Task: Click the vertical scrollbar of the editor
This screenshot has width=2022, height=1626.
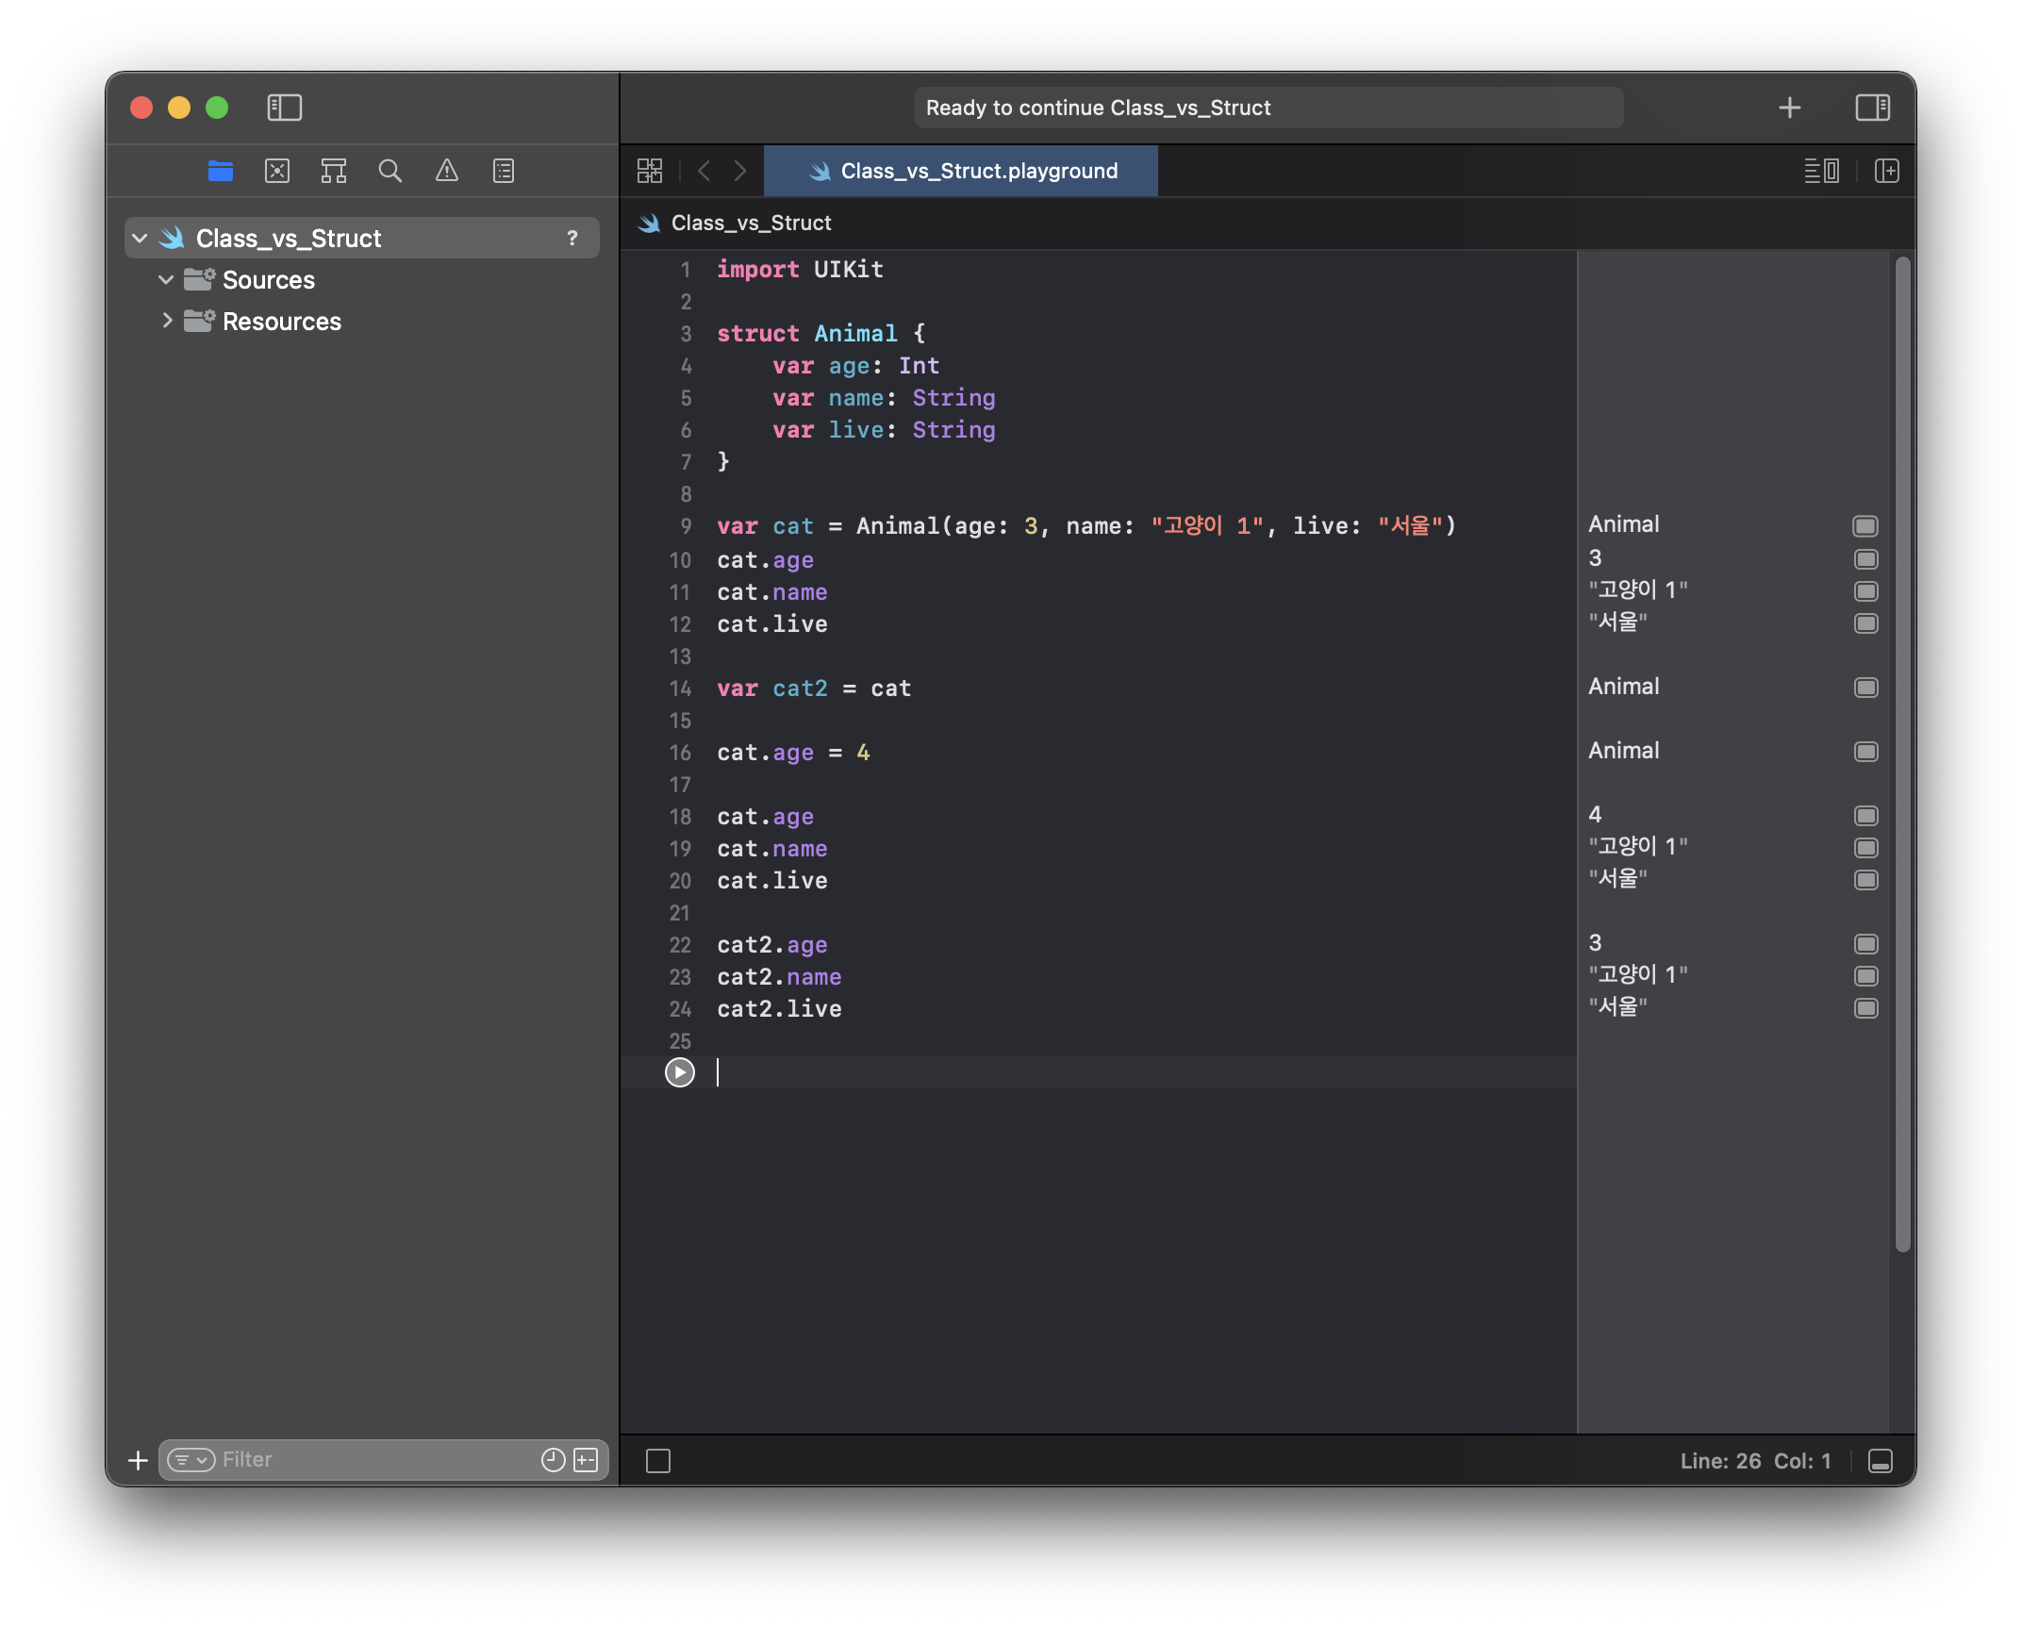Action: pos(1902,755)
